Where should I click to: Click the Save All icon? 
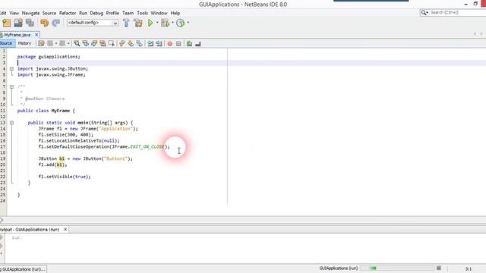pyautogui.click(x=30, y=23)
